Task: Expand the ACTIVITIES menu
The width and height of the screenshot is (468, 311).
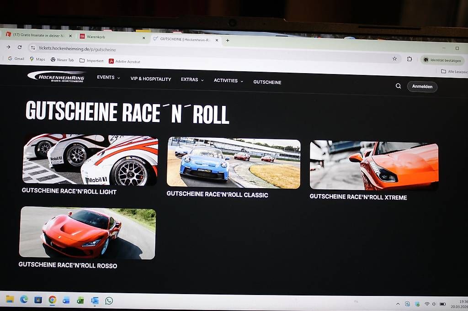Action: pos(229,80)
